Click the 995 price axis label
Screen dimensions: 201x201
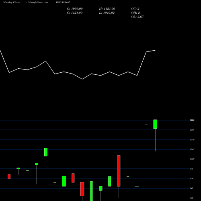point(192,169)
